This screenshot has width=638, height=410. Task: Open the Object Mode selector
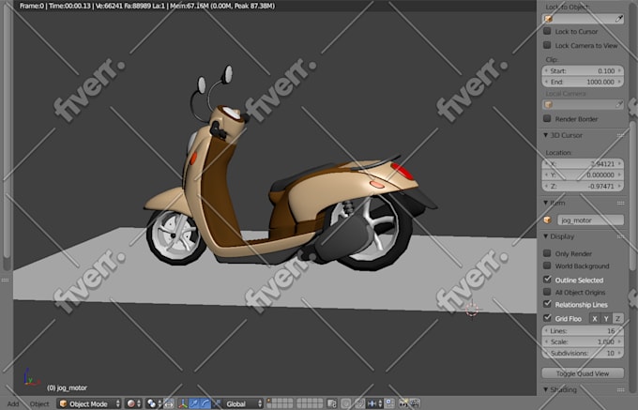pos(89,403)
